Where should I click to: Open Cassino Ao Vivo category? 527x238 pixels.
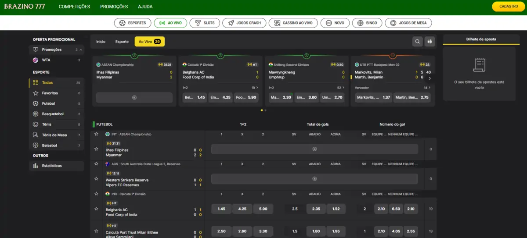pyautogui.click(x=293, y=23)
